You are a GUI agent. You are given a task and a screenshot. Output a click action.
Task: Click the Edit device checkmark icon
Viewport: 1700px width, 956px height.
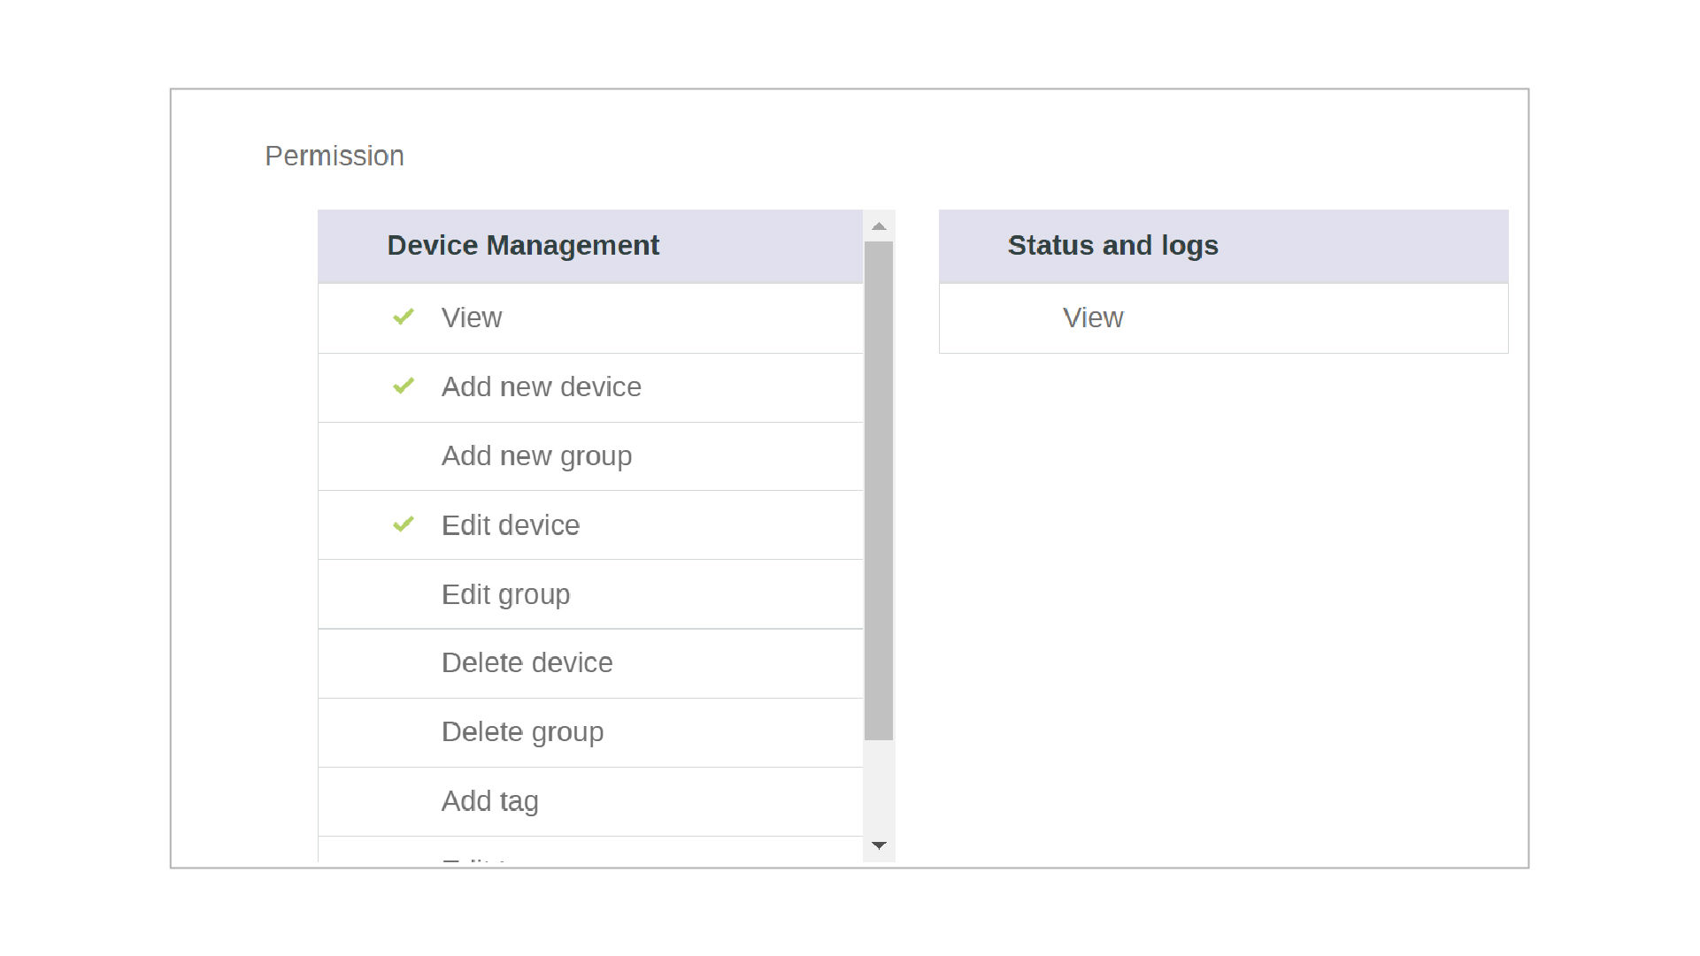pos(404,525)
